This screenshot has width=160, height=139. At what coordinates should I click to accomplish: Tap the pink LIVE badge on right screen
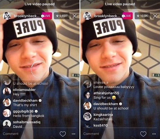click(128, 16)
